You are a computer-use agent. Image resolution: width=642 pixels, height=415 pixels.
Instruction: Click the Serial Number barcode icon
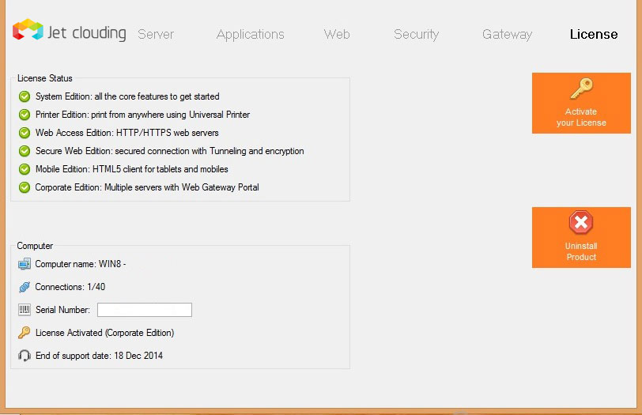point(25,310)
